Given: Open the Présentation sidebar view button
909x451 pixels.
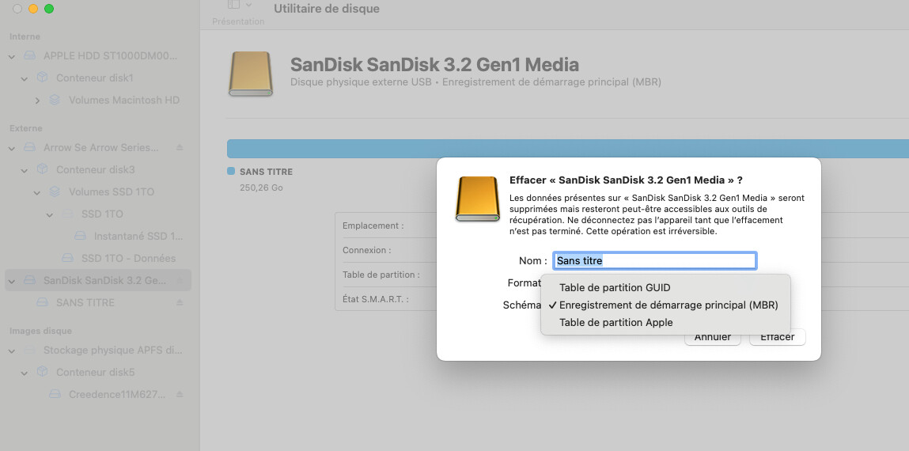Looking at the screenshot, I should pyautogui.click(x=233, y=5).
